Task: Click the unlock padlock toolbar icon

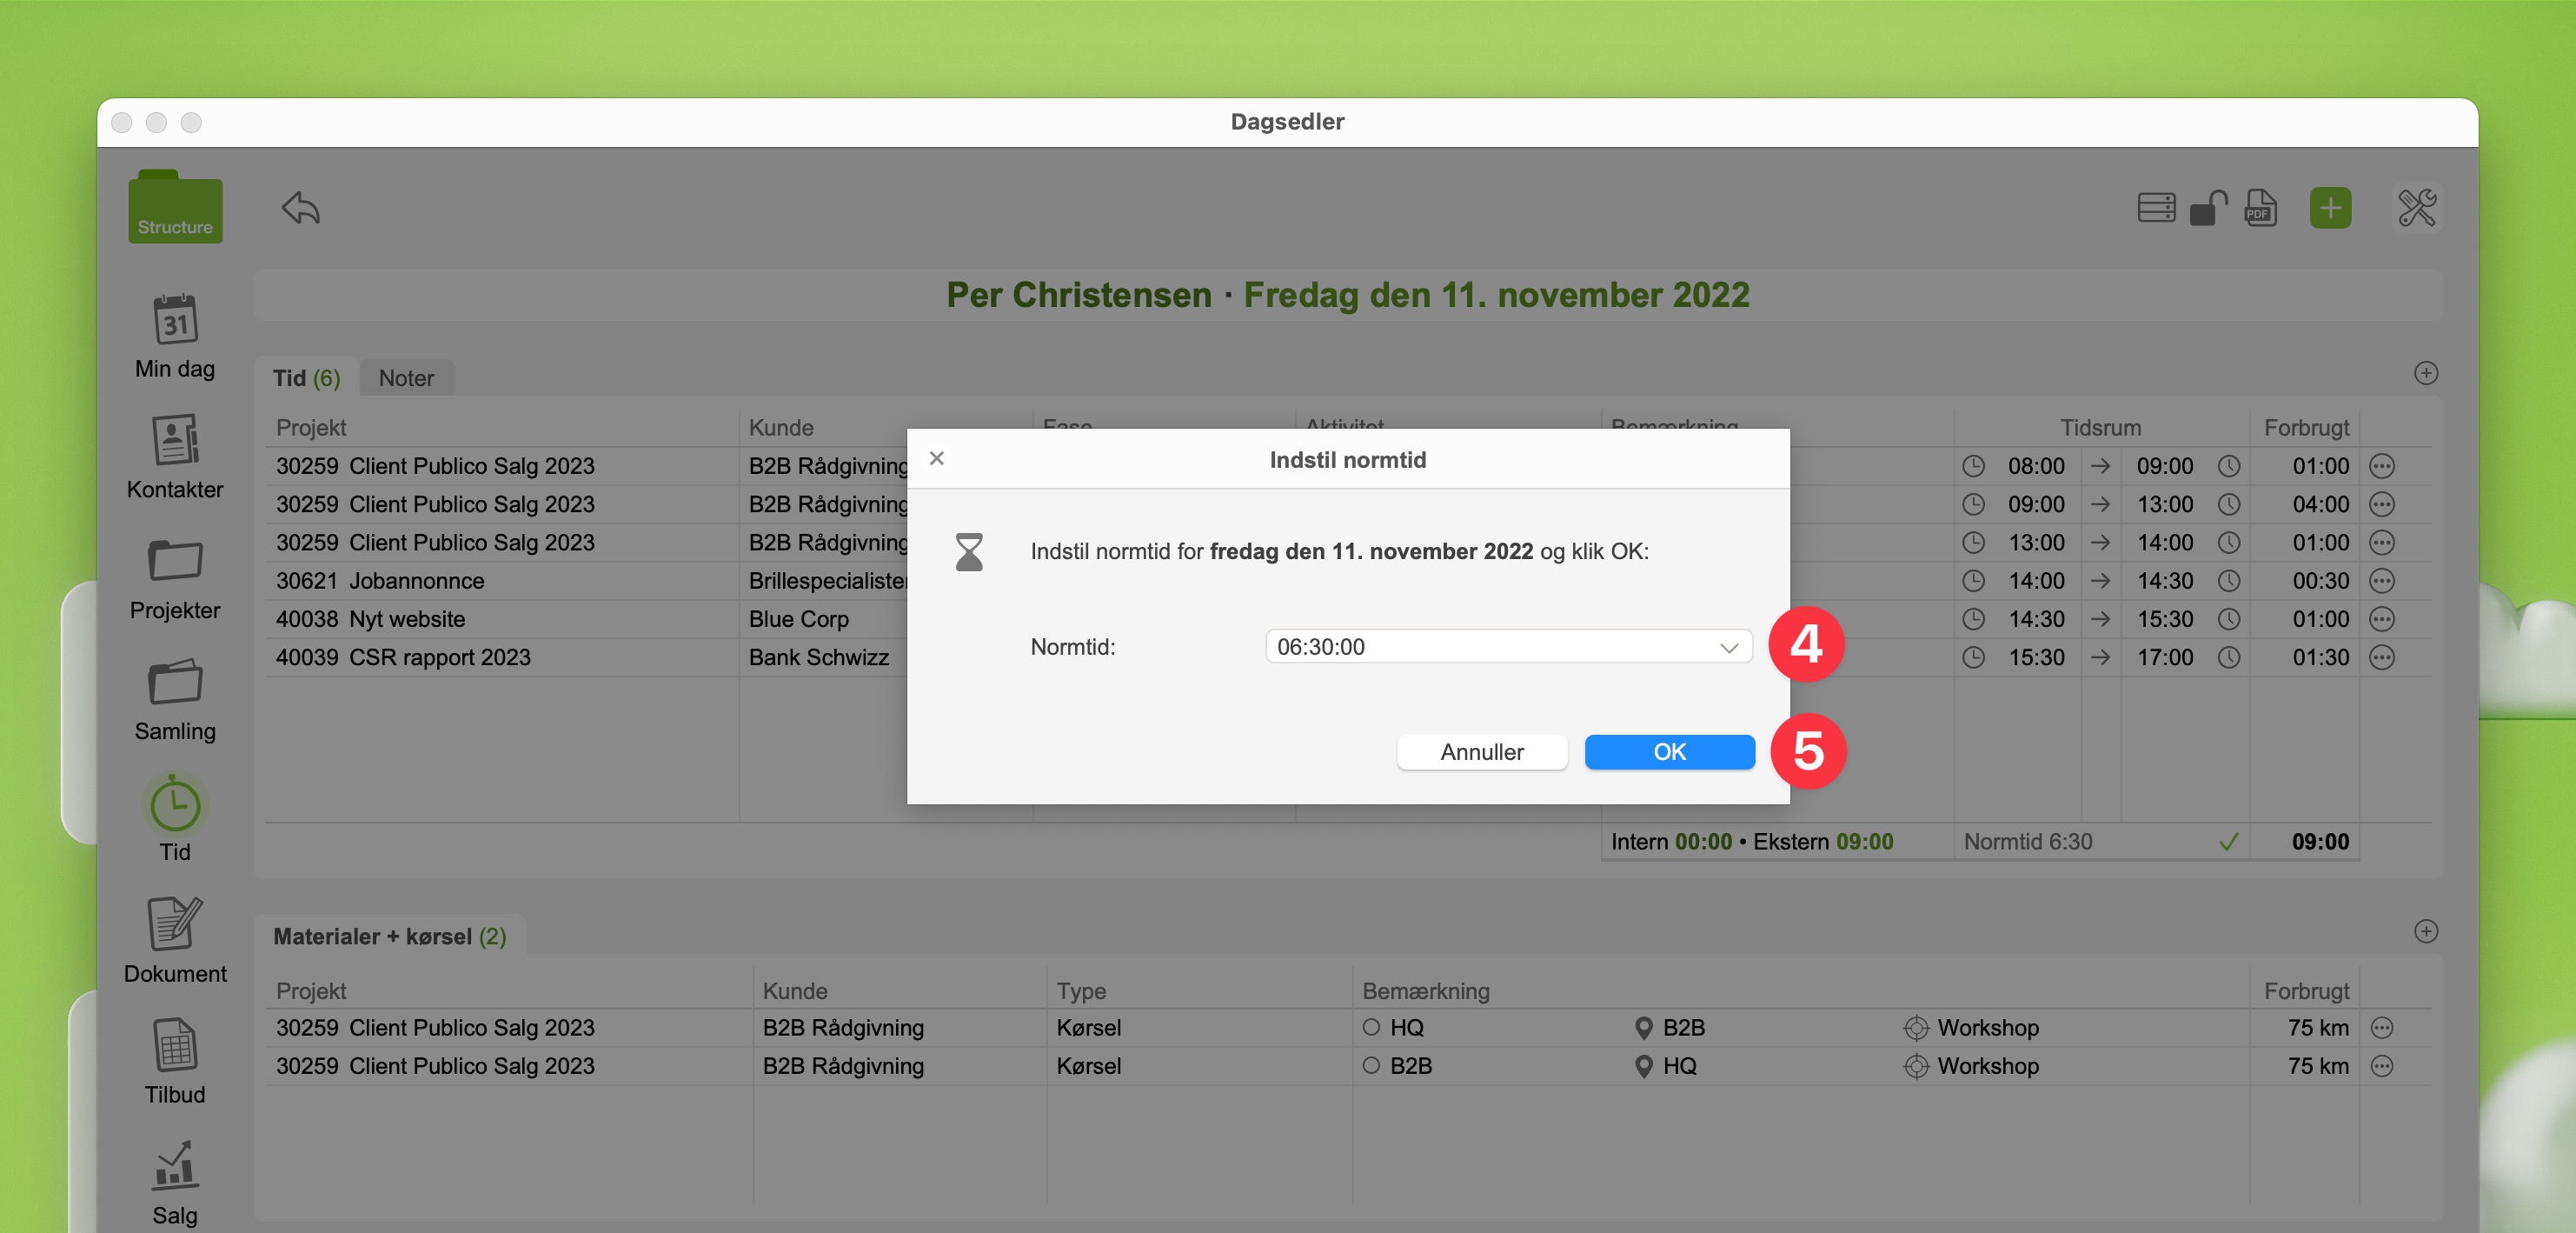Action: 2208,208
